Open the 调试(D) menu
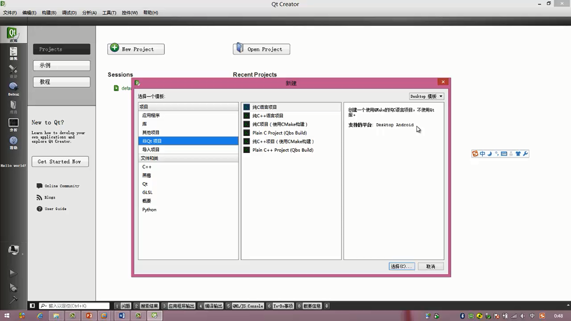Image resolution: width=571 pixels, height=321 pixels. [x=69, y=13]
